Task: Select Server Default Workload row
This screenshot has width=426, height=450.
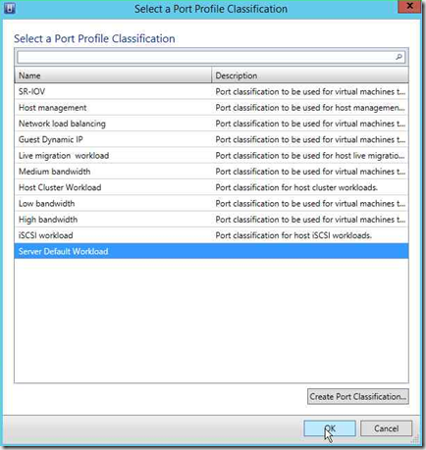Action: pyautogui.click(x=211, y=251)
